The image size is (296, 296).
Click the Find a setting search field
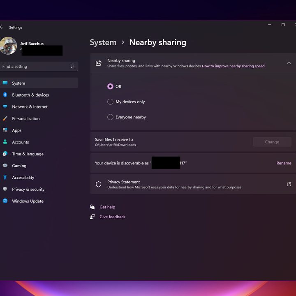tap(39, 66)
